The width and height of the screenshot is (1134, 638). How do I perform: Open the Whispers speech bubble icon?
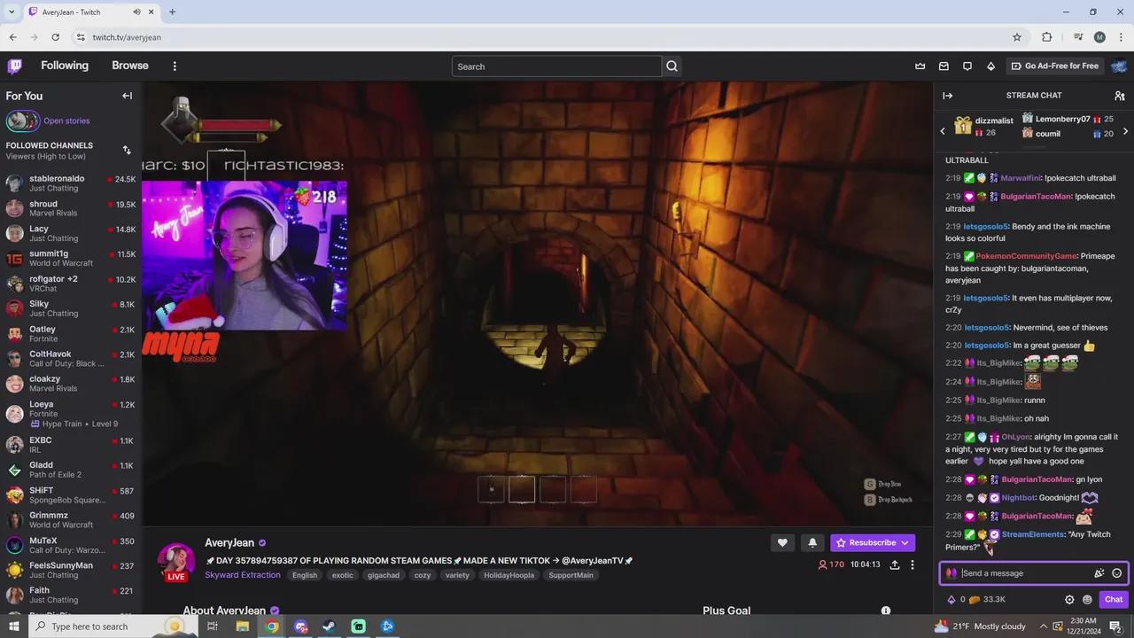pos(967,66)
